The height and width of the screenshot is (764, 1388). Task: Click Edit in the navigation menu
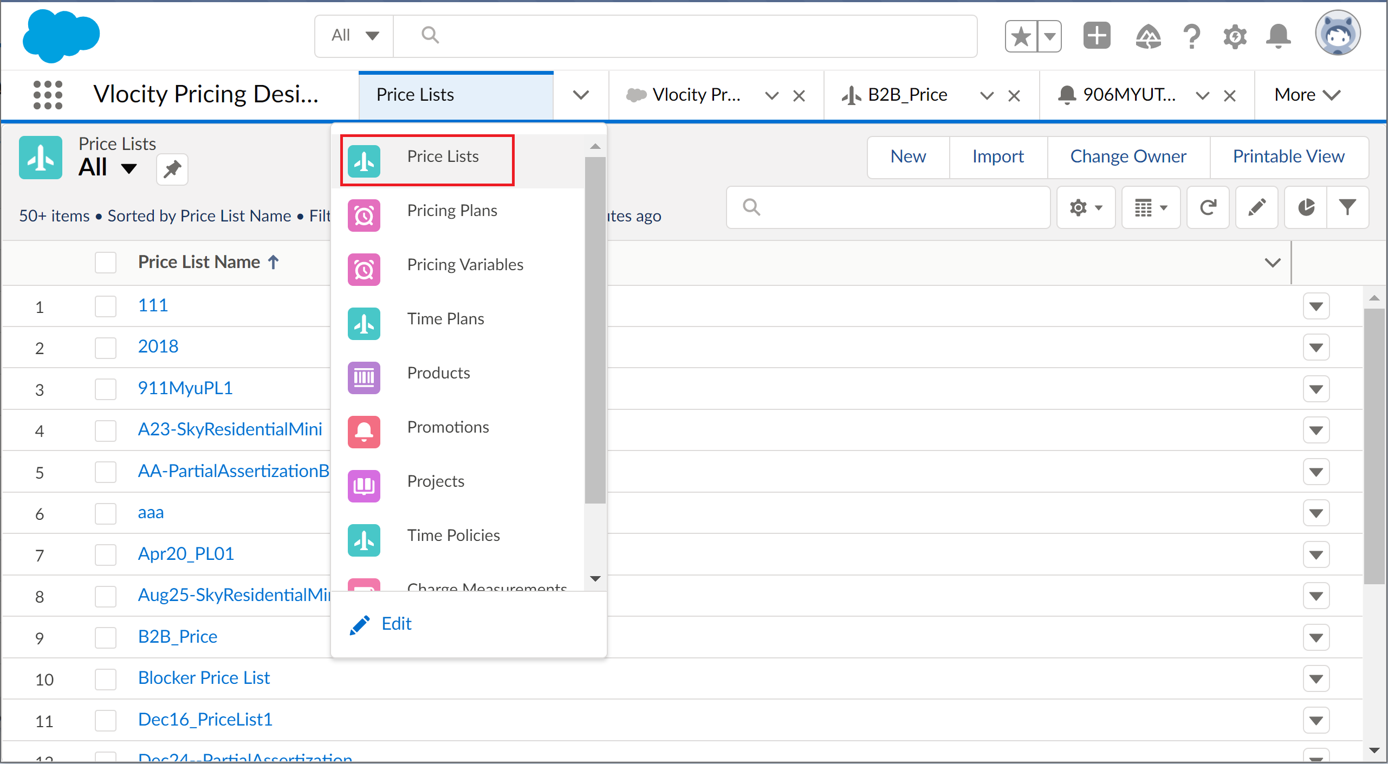[x=380, y=624]
